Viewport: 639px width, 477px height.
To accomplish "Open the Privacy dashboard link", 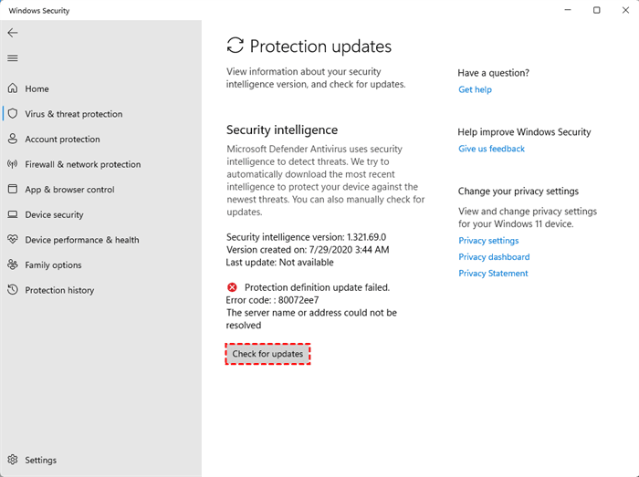I will point(494,257).
